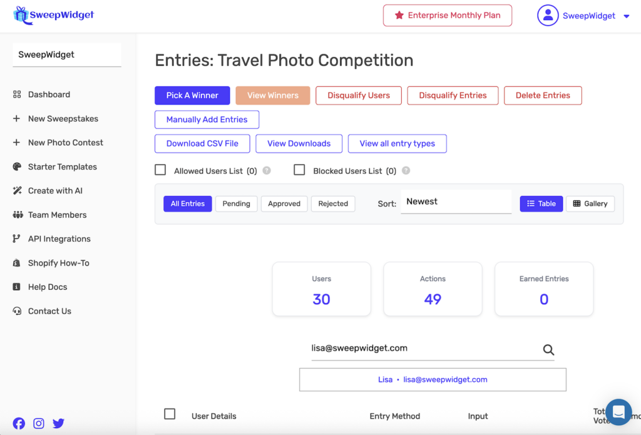Open SweepWidget Instagram icon
Viewport: 641px width, 435px height.
[39, 424]
